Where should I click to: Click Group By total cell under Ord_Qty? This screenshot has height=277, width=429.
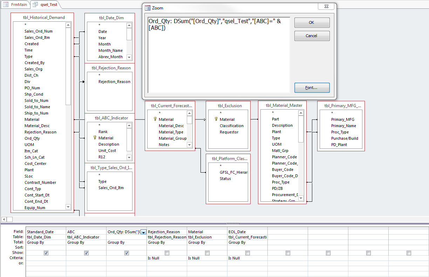[x=127, y=242]
